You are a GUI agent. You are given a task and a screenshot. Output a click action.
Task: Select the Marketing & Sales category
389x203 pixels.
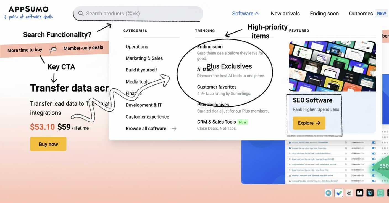pyautogui.click(x=144, y=58)
